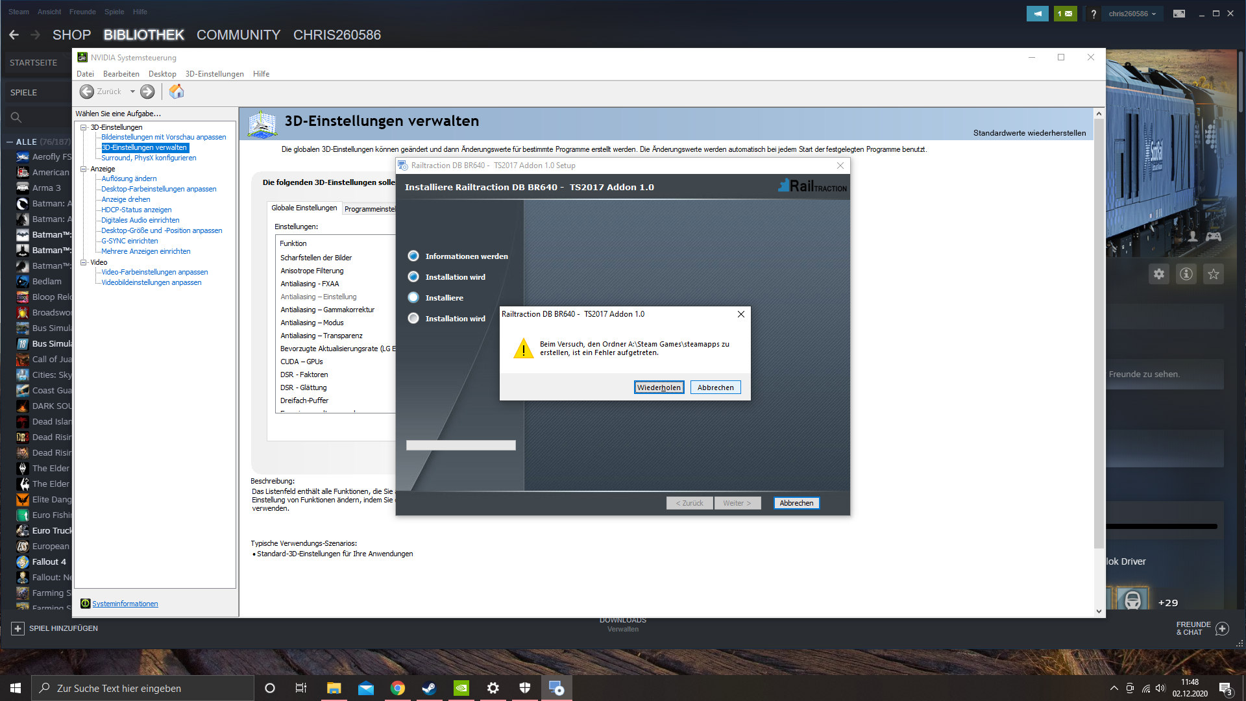Collapse the 3D-Einstellungen tree node
This screenshot has height=701, width=1246.
click(x=84, y=127)
